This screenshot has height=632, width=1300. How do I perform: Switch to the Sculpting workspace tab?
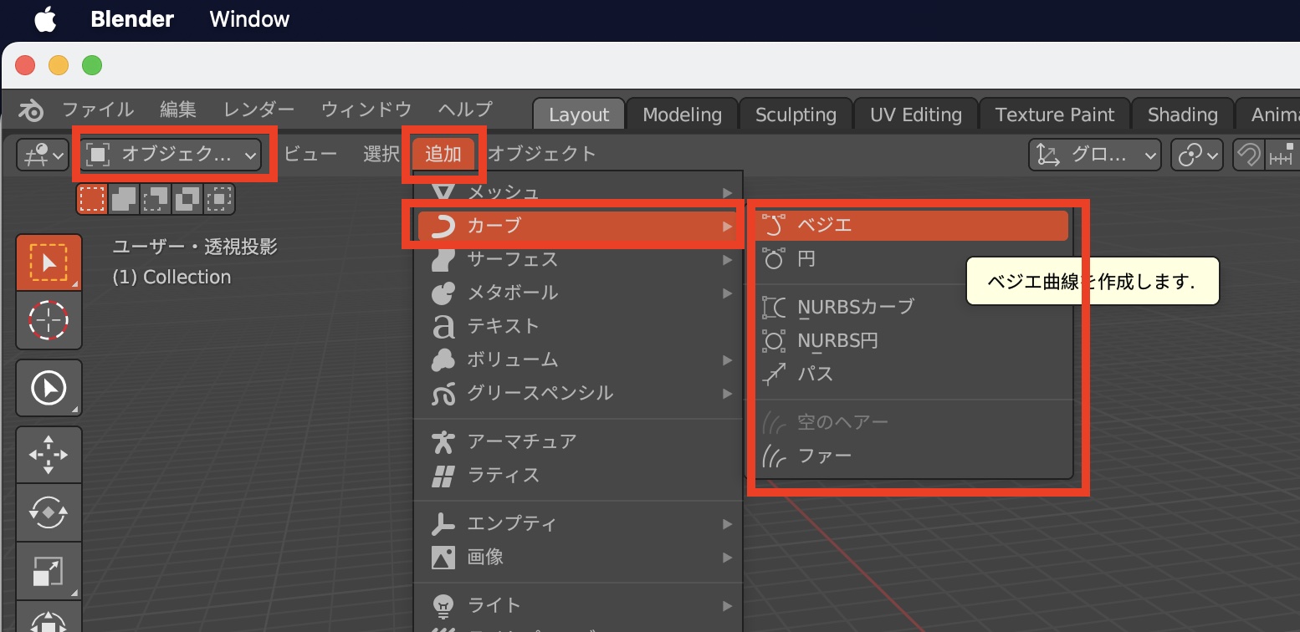(x=795, y=114)
